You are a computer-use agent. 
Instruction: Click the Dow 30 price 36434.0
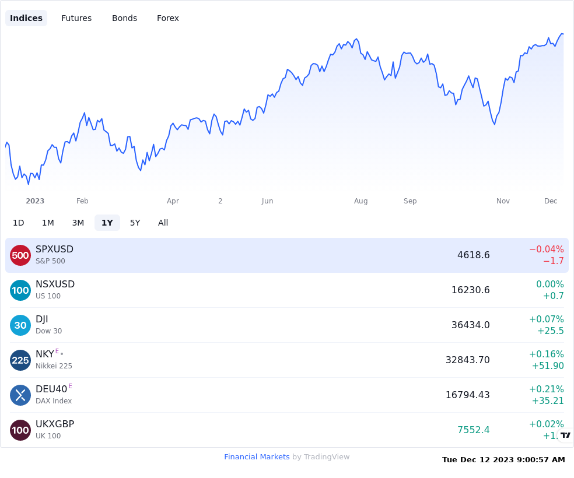(x=470, y=325)
